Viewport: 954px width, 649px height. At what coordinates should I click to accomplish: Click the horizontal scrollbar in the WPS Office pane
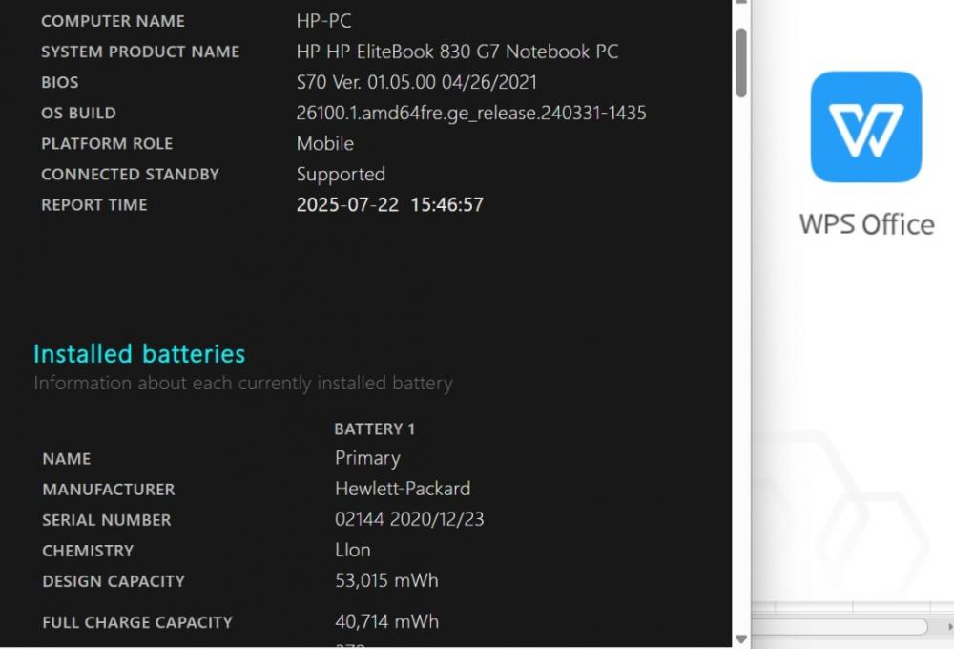tap(840, 626)
